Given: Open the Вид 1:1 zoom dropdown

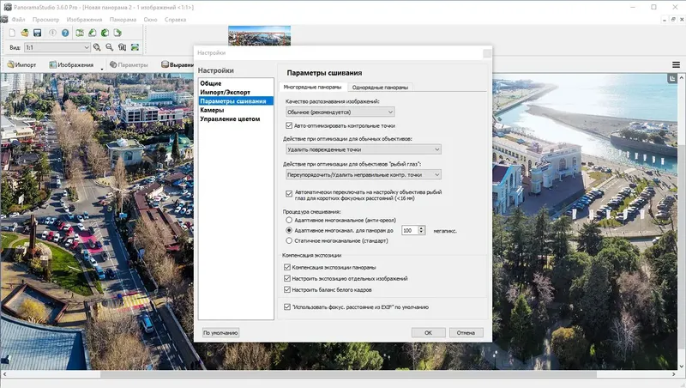Looking at the screenshot, I should coord(57,47).
